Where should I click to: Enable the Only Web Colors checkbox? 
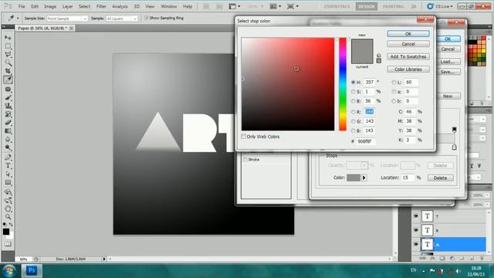(243, 137)
